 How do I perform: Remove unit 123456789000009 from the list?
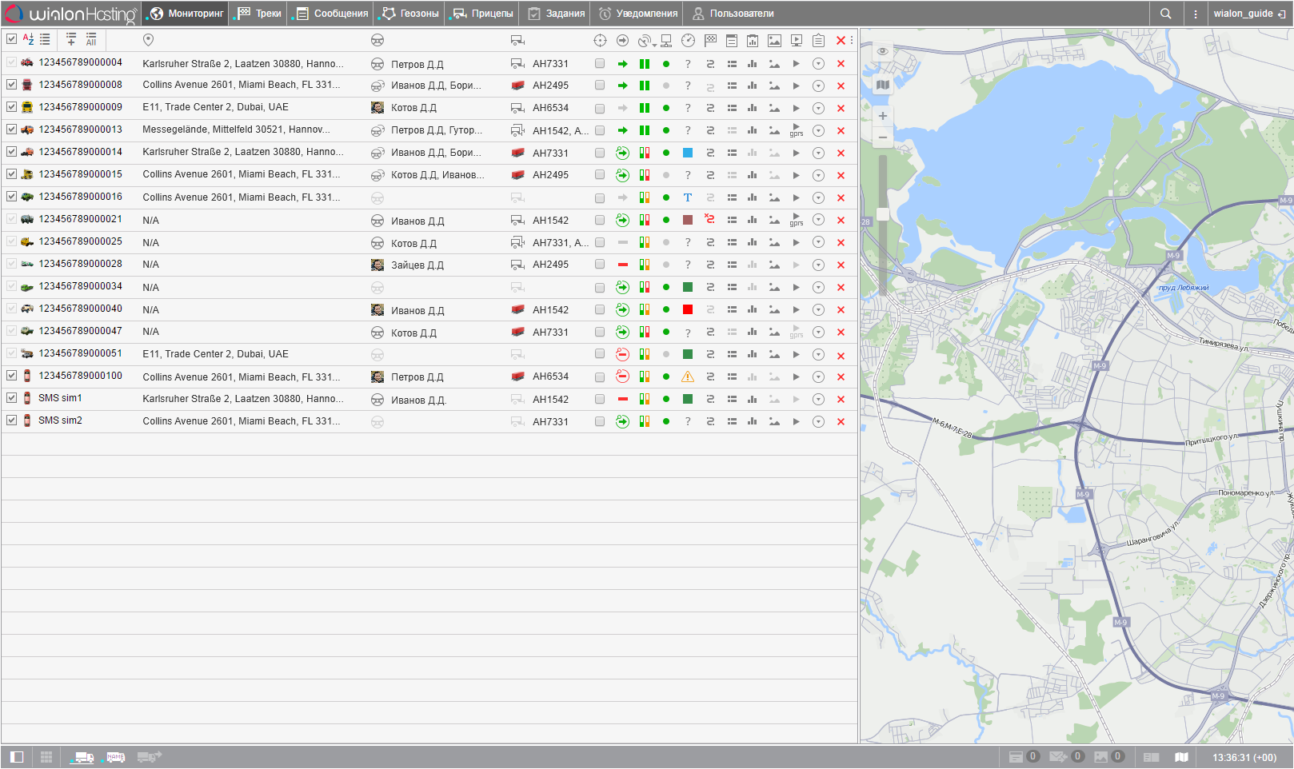click(x=841, y=108)
